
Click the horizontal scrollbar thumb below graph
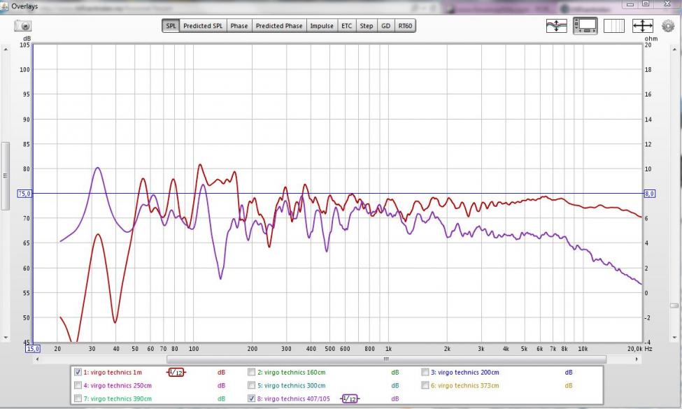coord(386,359)
